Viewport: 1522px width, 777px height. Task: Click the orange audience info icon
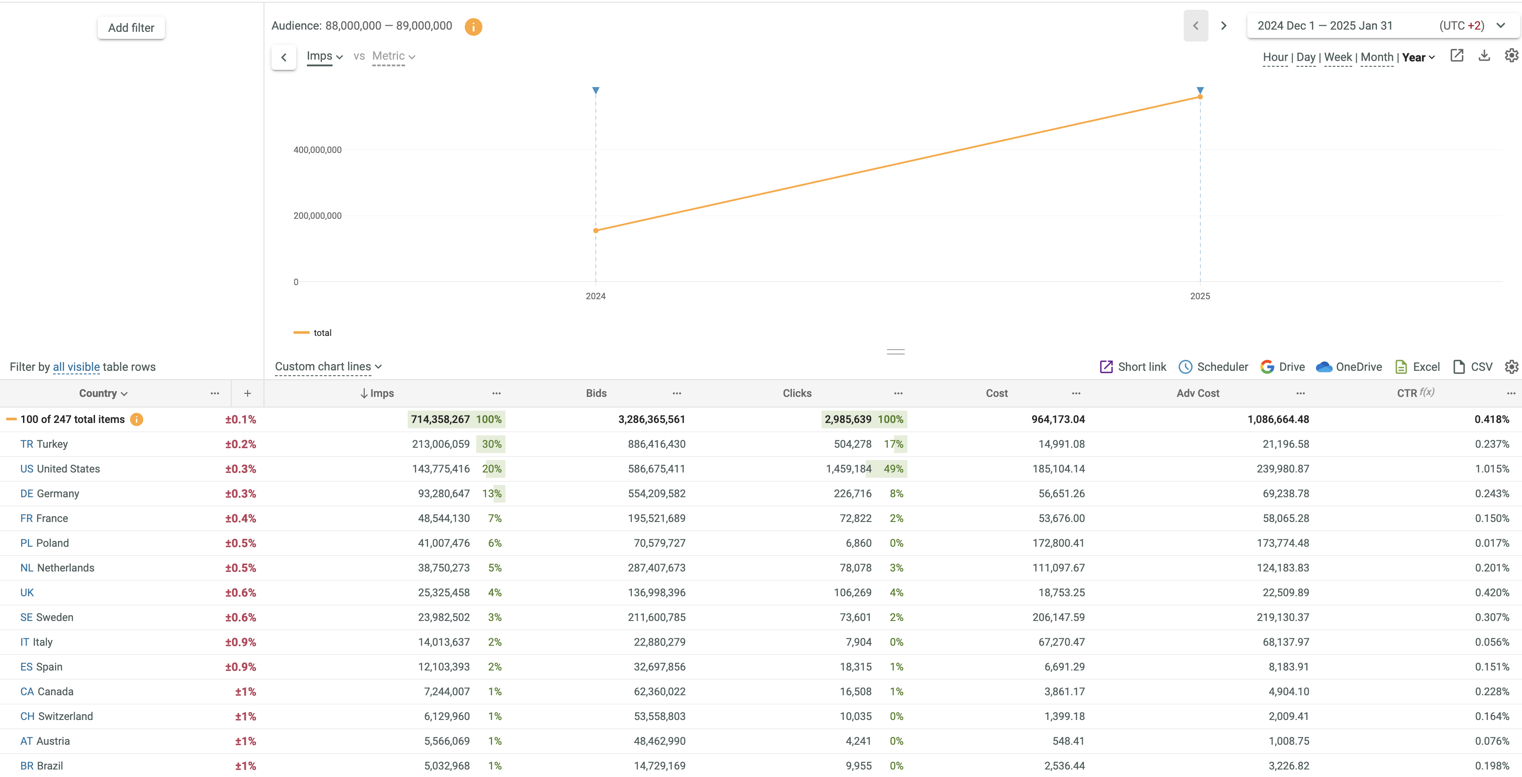tap(473, 27)
